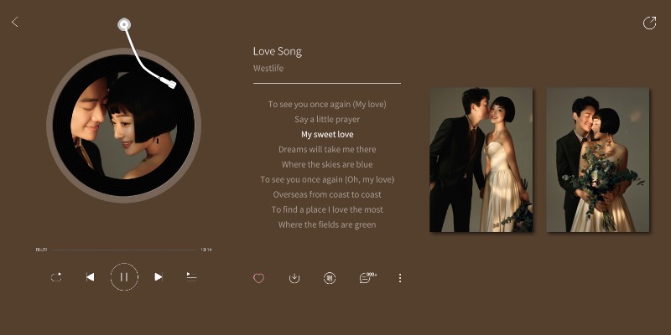The image size is (671, 335).
Task: Jump to lyric "Where the fields are green"
Action: pyautogui.click(x=327, y=224)
